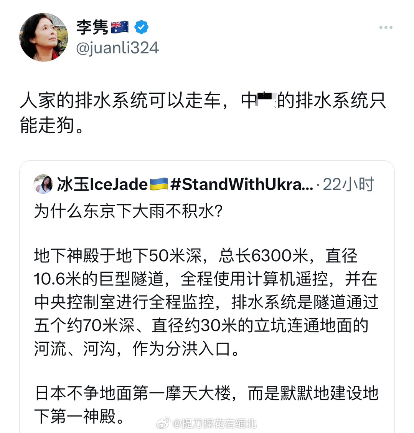Click the main tweet text about 排水系统
The image size is (414, 433).
tap(203, 113)
